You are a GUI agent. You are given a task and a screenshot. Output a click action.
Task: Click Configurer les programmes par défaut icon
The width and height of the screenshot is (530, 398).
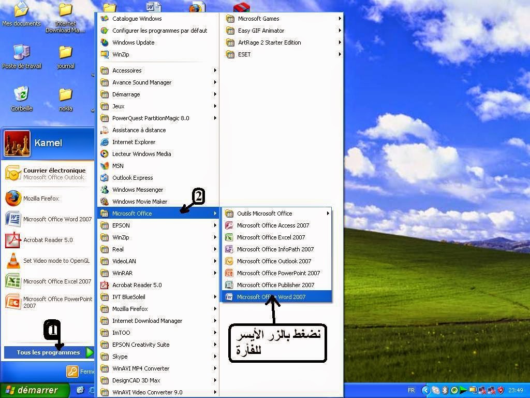click(x=105, y=31)
